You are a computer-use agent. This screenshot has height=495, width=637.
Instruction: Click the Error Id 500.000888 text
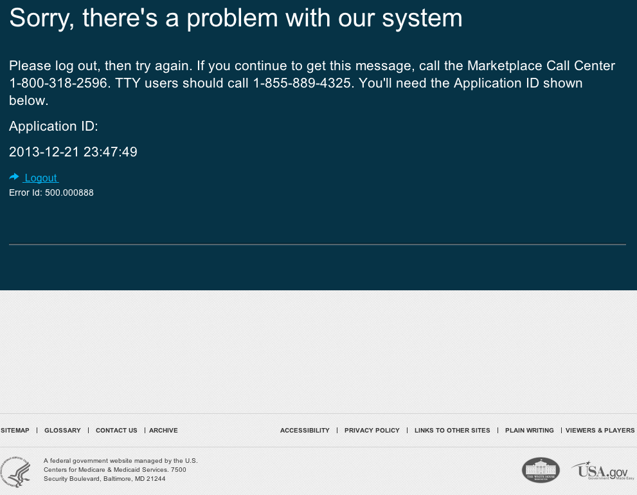click(51, 193)
